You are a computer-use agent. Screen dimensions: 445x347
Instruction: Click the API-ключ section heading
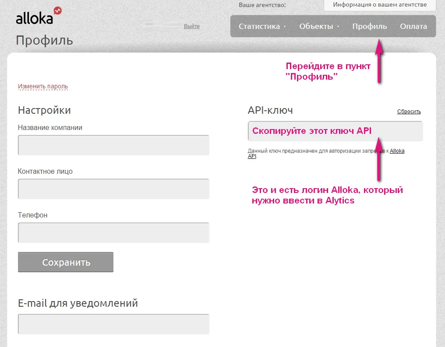click(x=270, y=110)
